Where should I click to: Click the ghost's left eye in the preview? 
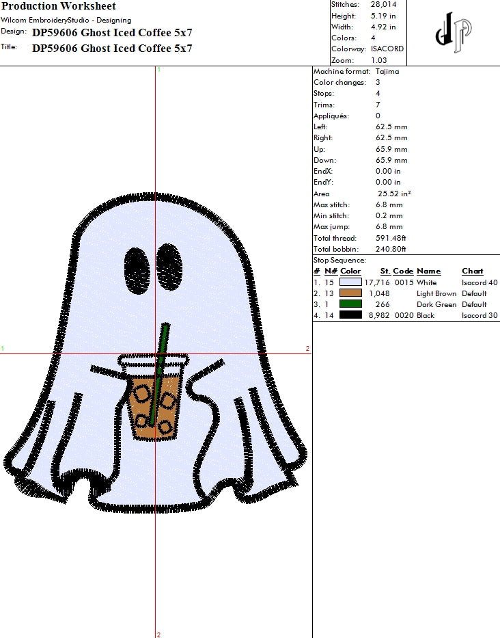(x=136, y=270)
